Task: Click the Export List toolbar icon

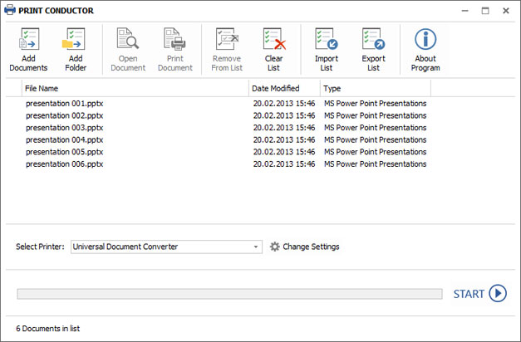Action: 373,39
